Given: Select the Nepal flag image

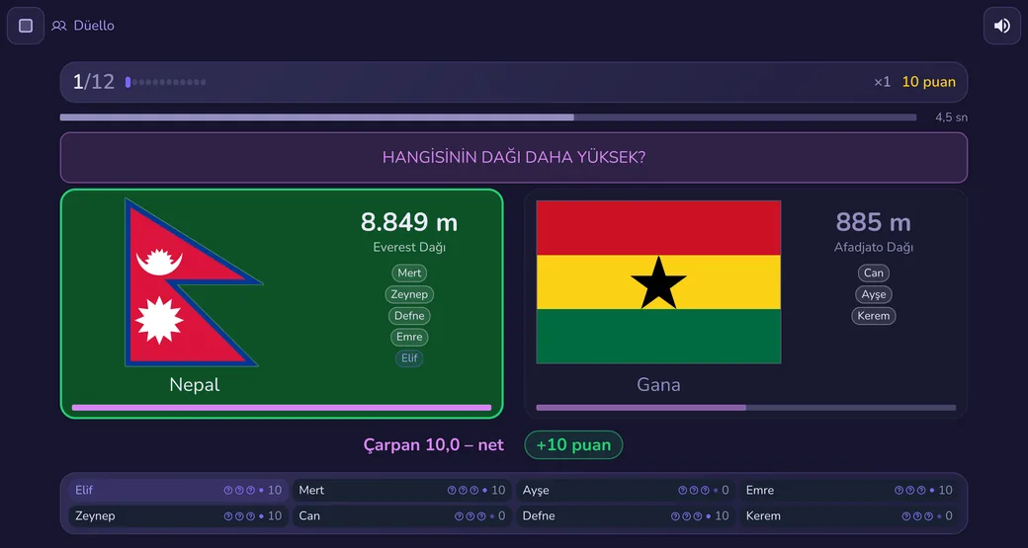Looking at the screenshot, I should [x=194, y=282].
